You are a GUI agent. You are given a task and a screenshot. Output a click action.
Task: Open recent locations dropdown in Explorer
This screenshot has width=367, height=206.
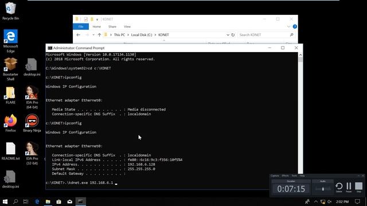pos(93,35)
